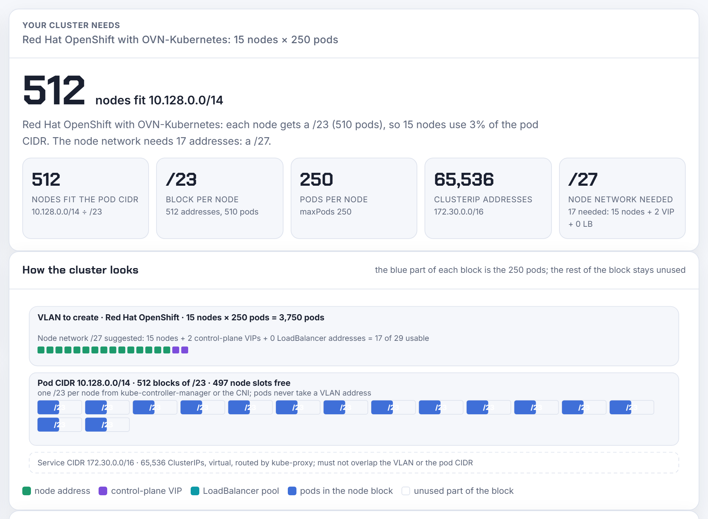Click 'Red Hat OpenShift with OVN-Kubernetes: 15 nodes × 250 pods'
This screenshot has width=708, height=519.
tap(180, 40)
